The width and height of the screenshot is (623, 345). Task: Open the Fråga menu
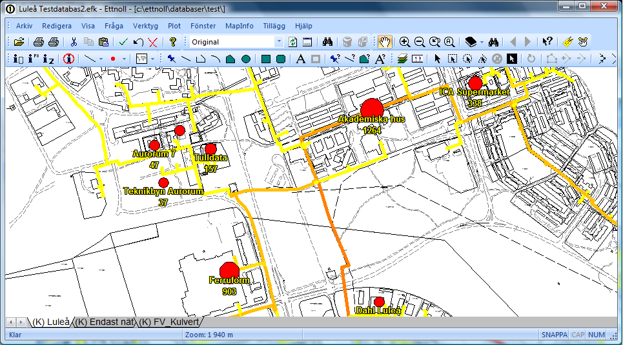pos(114,26)
